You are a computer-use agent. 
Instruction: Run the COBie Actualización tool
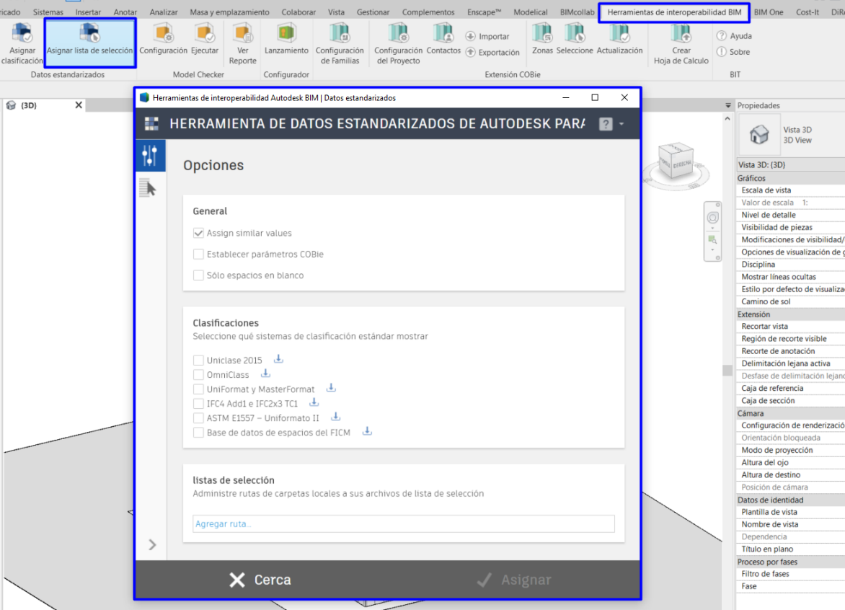click(x=620, y=40)
